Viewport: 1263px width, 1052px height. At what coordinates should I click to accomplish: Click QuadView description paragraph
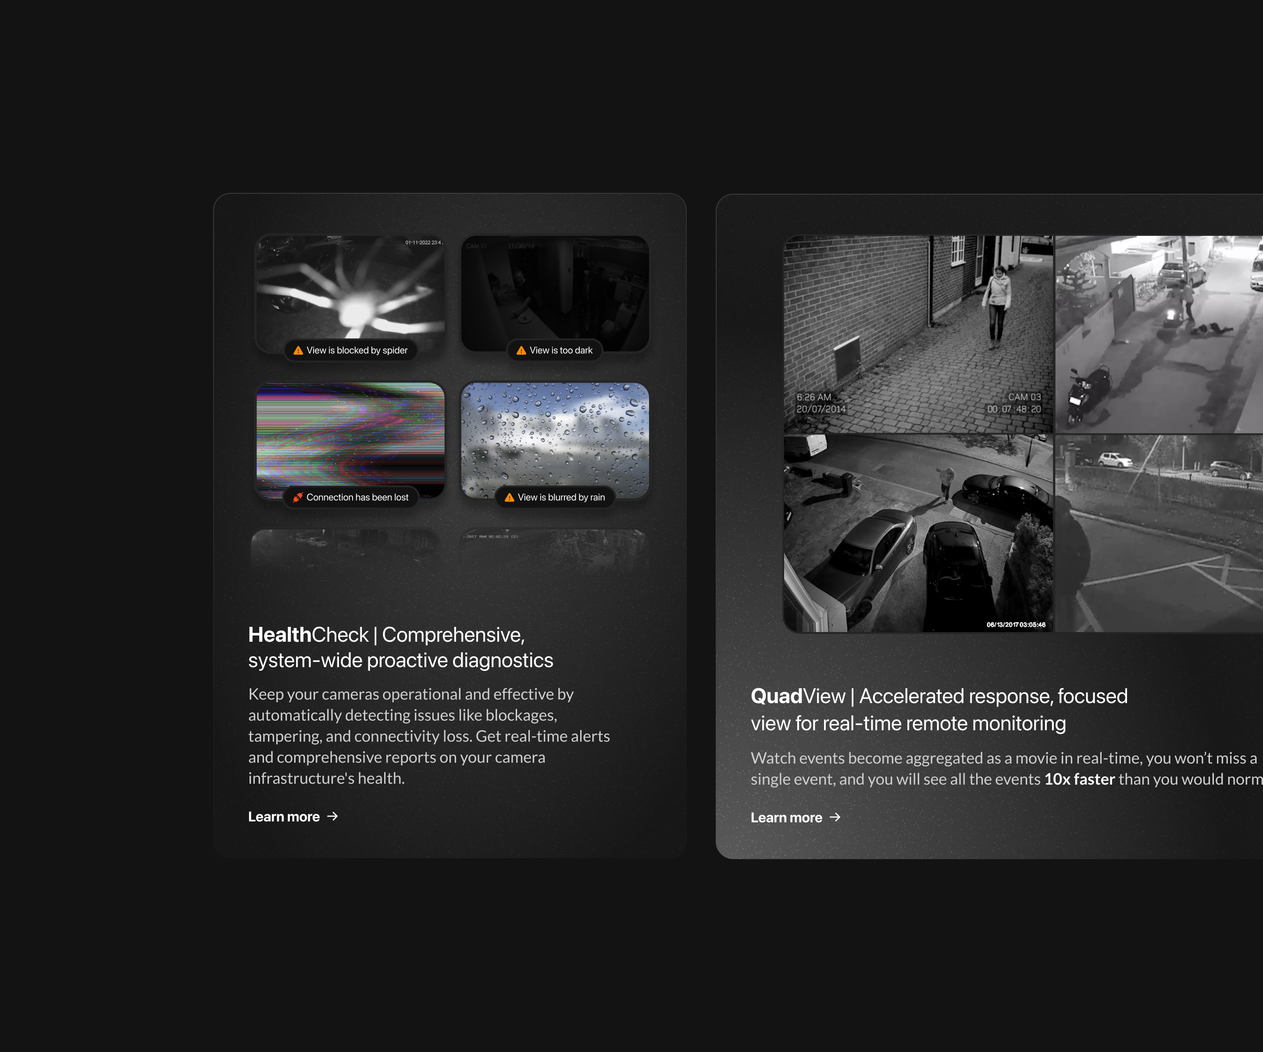point(1006,768)
